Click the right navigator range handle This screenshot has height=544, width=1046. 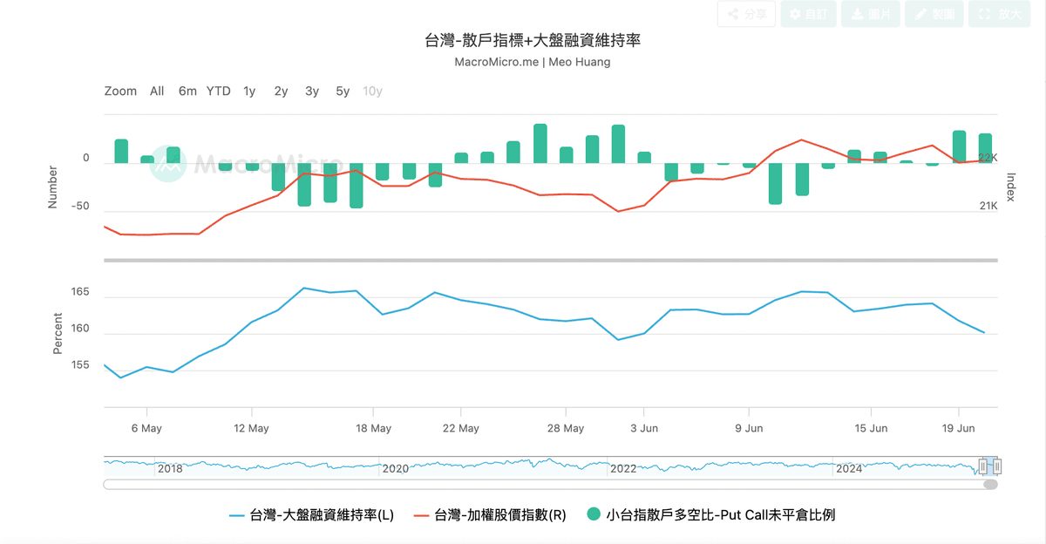(x=996, y=466)
